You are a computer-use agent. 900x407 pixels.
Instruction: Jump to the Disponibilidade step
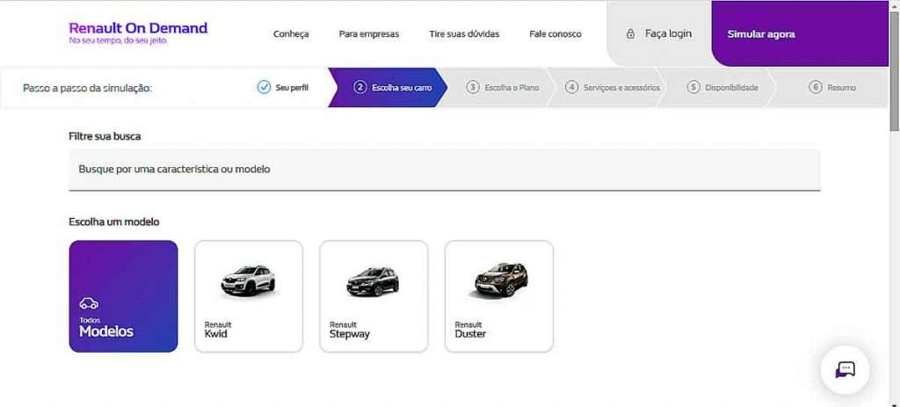click(722, 87)
